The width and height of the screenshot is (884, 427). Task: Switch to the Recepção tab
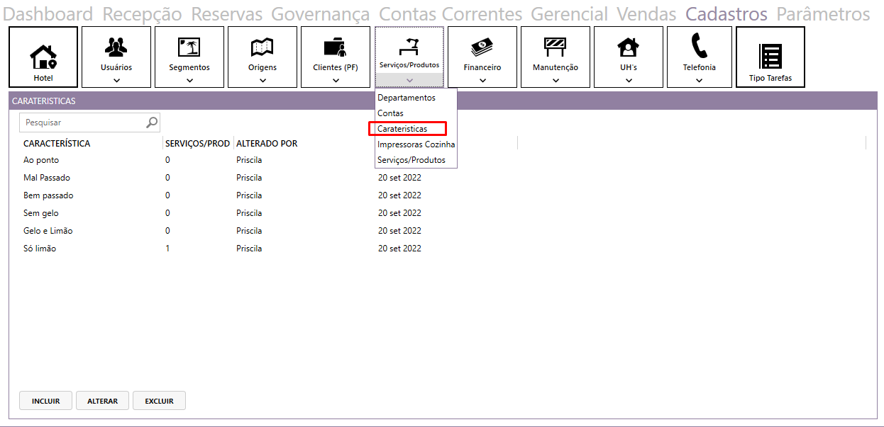click(x=142, y=14)
